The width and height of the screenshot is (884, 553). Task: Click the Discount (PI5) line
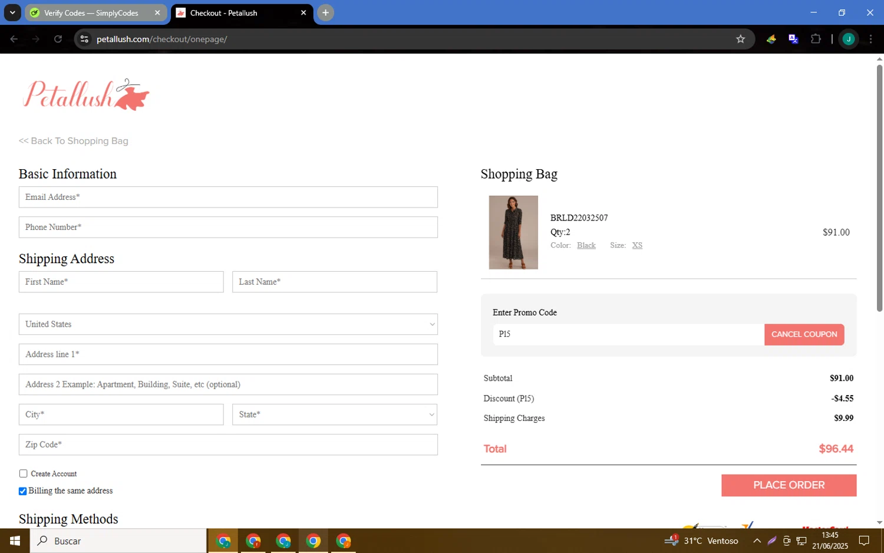click(x=668, y=399)
